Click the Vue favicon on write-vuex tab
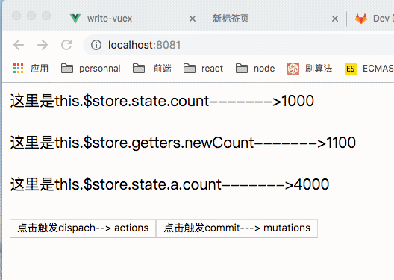The width and height of the screenshot is (394, 280). tap(75, 19)
